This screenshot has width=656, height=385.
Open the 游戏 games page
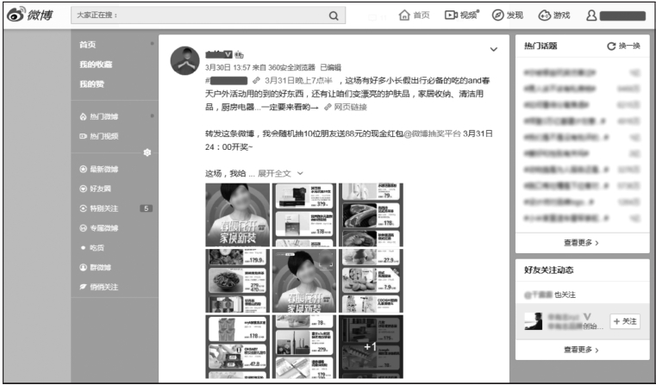click(x=554, y=16)
